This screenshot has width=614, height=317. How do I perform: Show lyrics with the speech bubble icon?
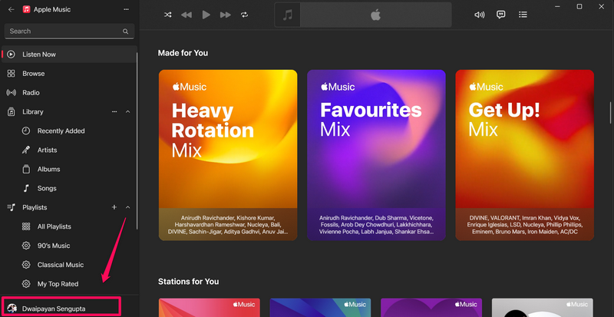pyautogui.click(x=501, y=15)
